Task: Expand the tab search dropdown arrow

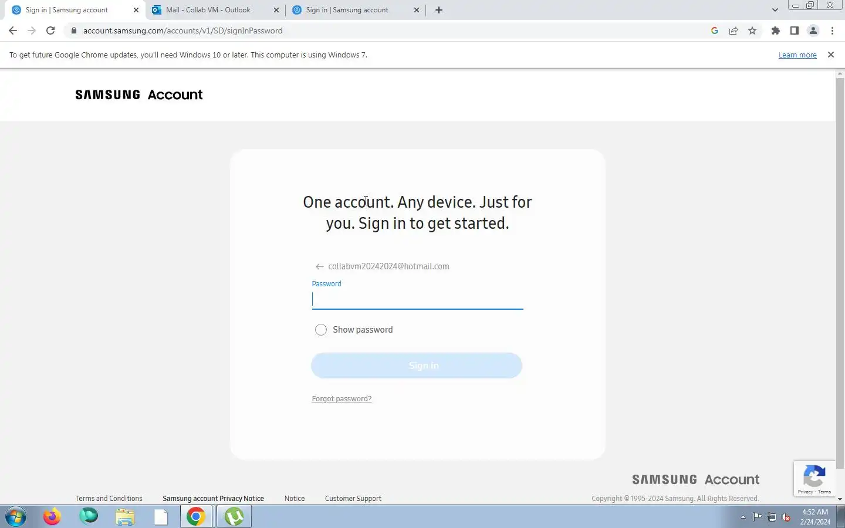Action: click(x=775, y=10)
